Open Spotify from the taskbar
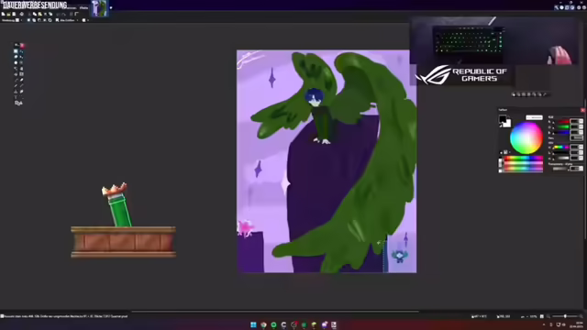587x330 pixels. pyautogui.click(x=273, y=324)
